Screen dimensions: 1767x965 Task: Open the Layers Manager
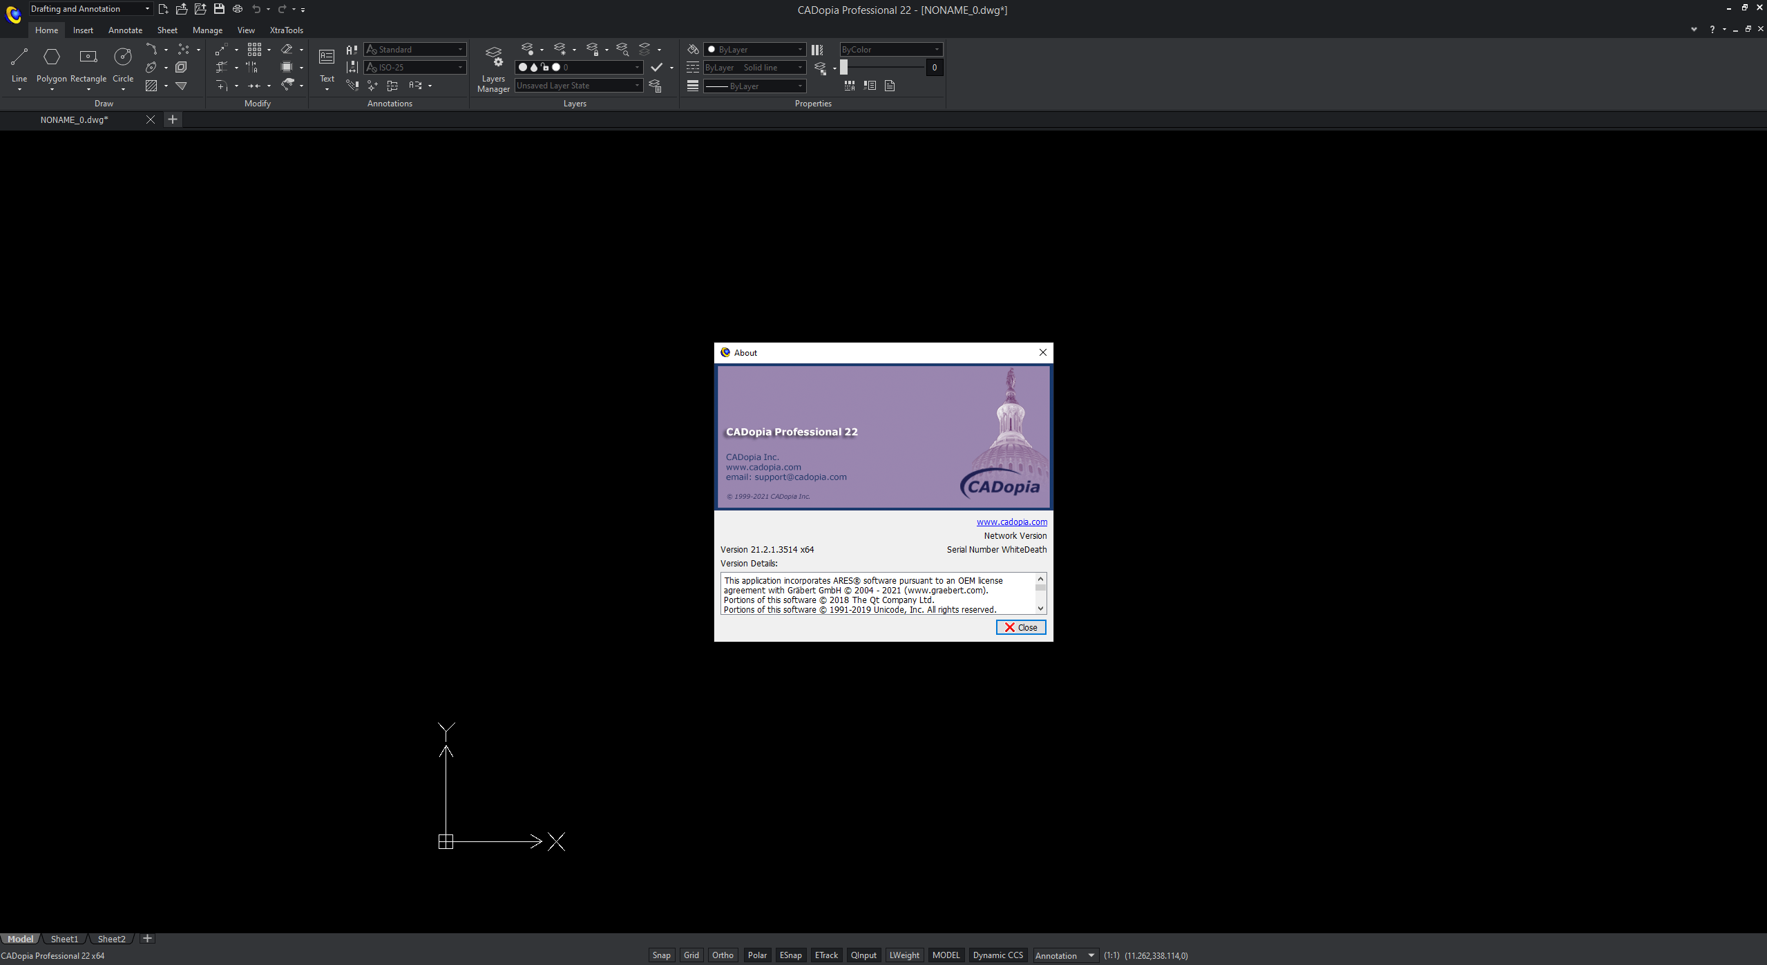493,69
